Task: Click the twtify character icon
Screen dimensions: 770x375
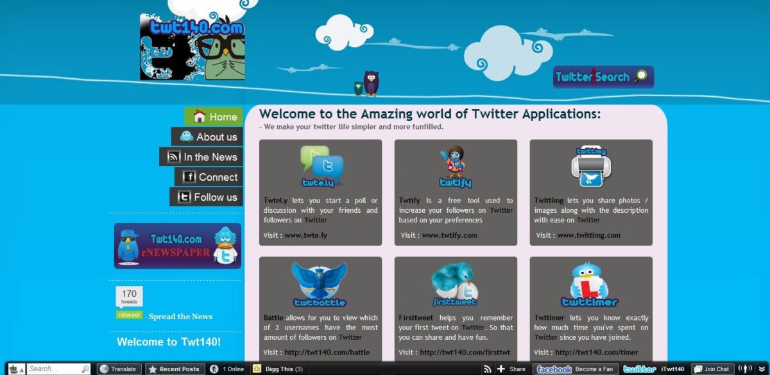Action: click(456, 167)
